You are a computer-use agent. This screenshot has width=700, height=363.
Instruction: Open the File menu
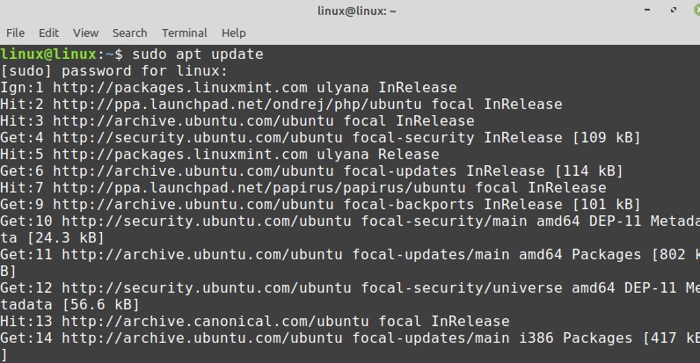(15, 33)
